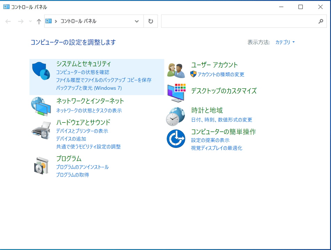331x250 pixels.
Task: Open ネットワークの状態とタスクの表示 link
Action: point(89,110)
